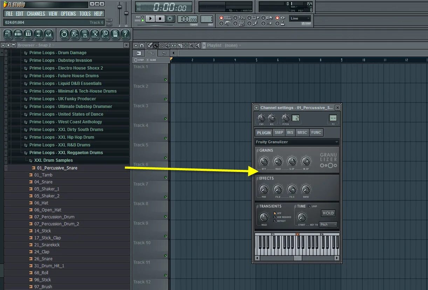
Task: Toggle the typing keyboard to piano icon
Action: click(227, 18)
